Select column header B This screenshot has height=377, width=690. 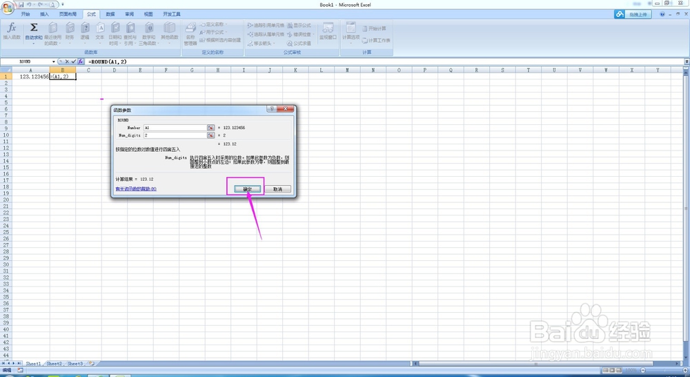[x=63, y=70]
